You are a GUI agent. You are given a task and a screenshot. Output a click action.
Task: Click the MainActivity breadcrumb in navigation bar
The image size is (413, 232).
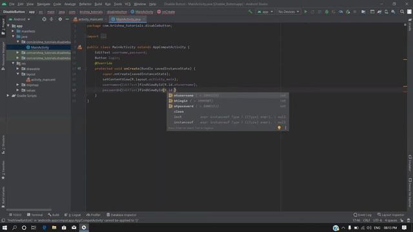[142, 12]
